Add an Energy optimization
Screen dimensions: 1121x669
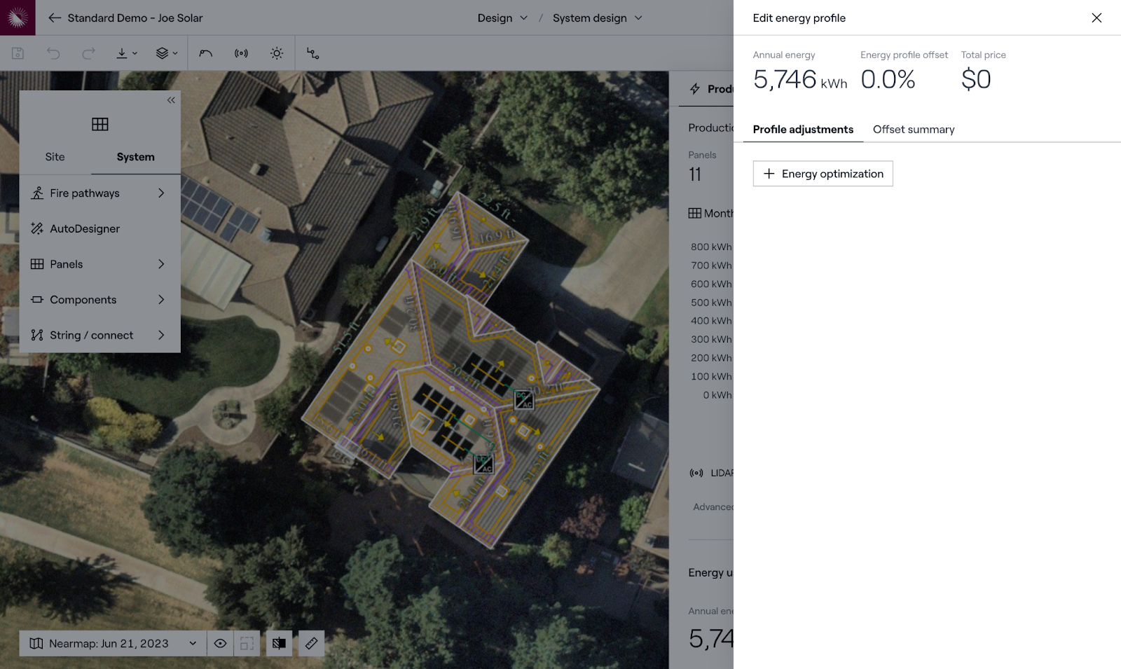click(823, 174)
